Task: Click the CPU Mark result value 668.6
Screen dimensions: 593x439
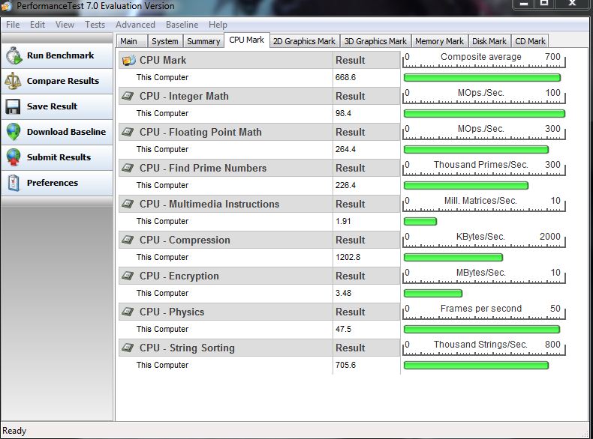Action: click(x=345, y=77)
